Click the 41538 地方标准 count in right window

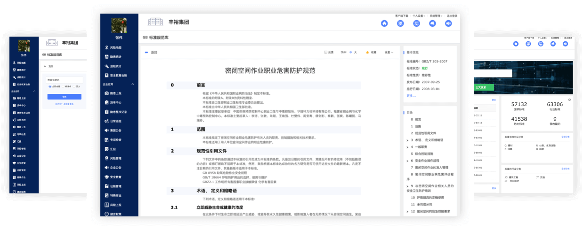519,121
